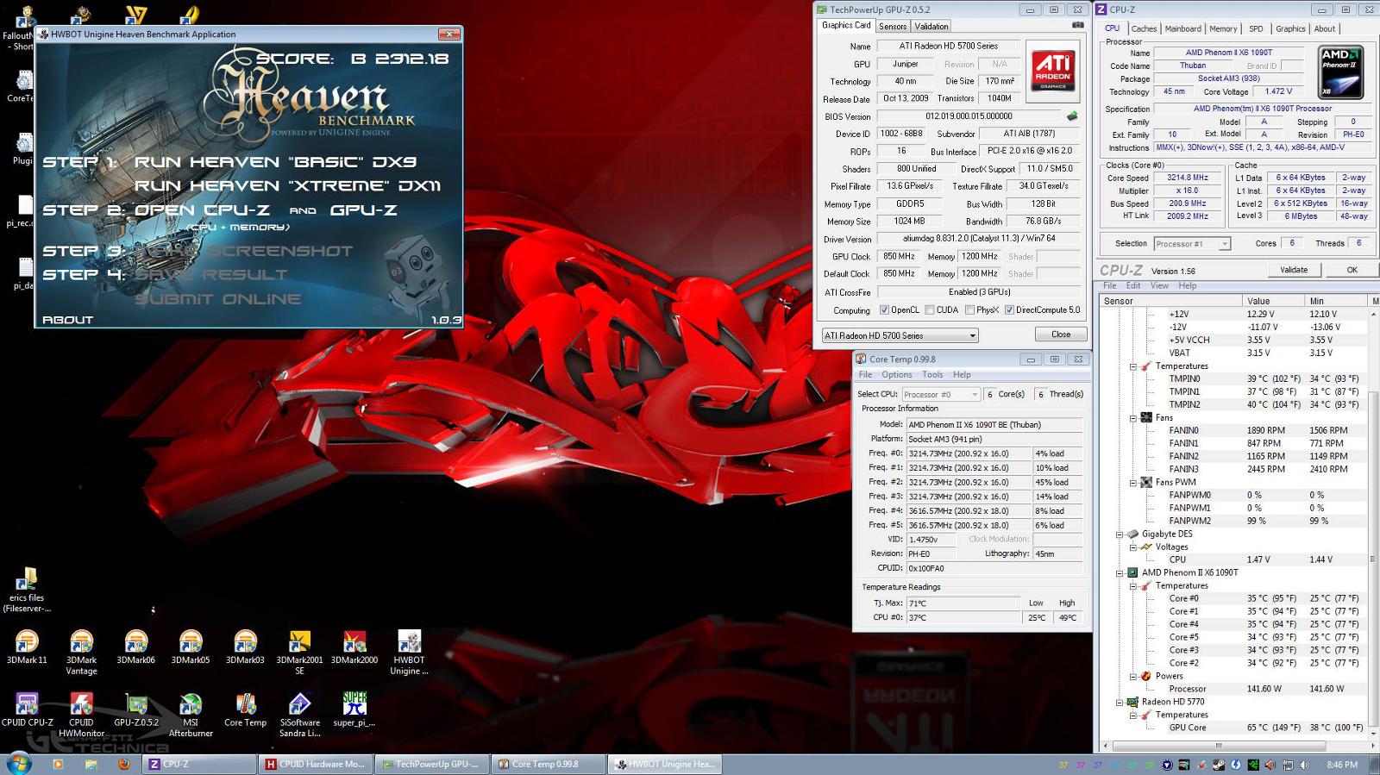1380x775 pixels.
Task: Open the 3DMark03 desktop shortcut
Action: tap(245, 647)
